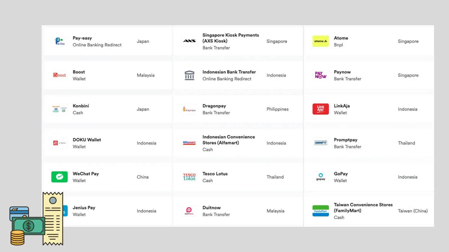Click the GoPay title text
Viewport: 449px width, 252px height.
coord(341,174)
